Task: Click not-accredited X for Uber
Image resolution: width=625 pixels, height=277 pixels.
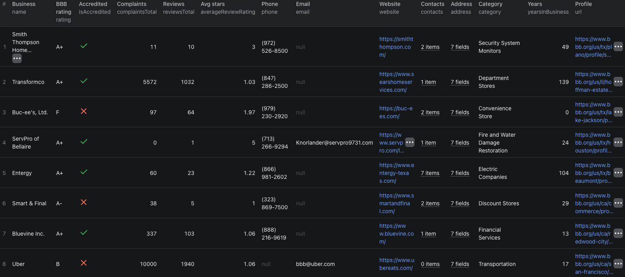Action: (x=84, y=263)
